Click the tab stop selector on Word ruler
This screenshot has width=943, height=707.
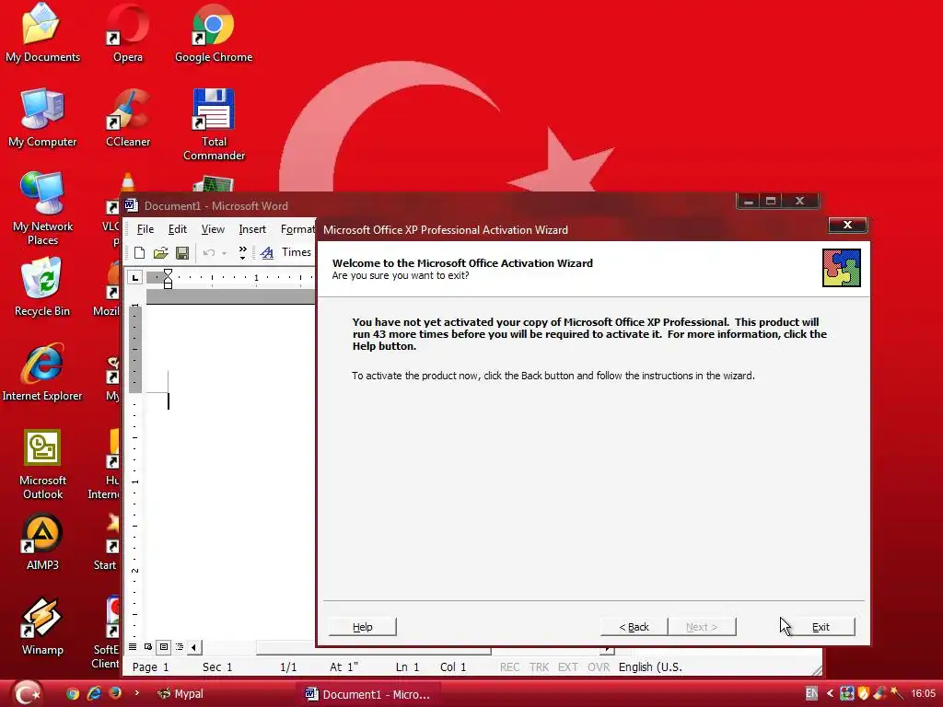(x=135, y=277)
